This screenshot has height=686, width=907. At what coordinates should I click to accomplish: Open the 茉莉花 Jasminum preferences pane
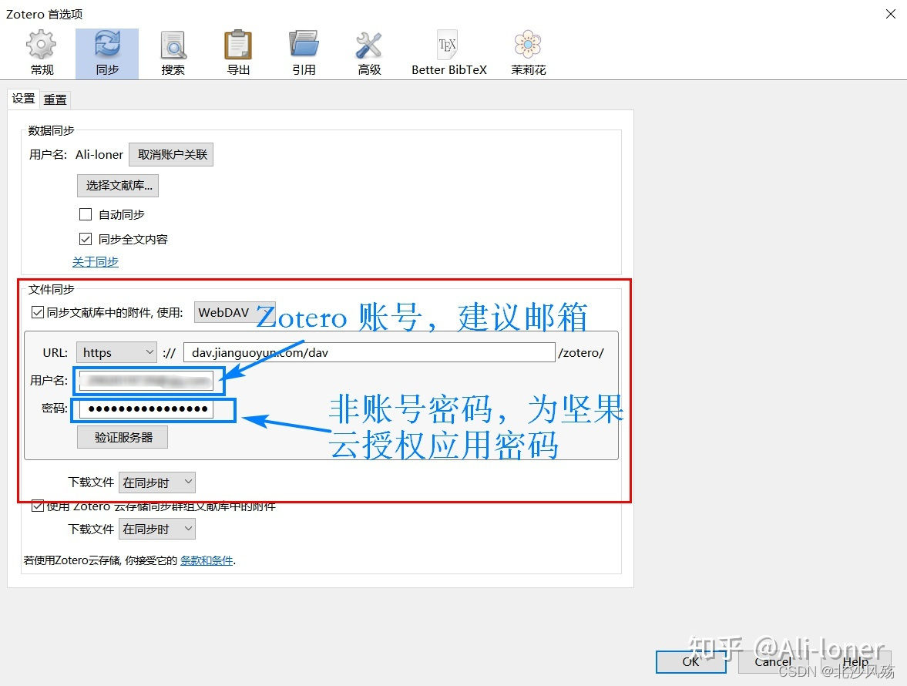[x=528, y=53]
